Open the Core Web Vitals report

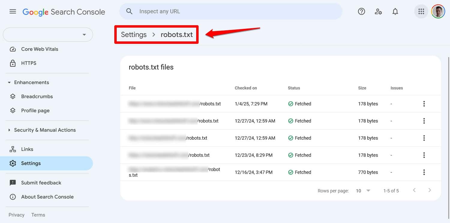40,49
